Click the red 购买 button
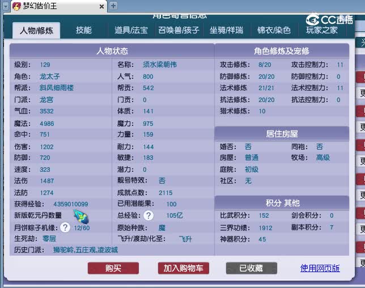 [113, 268]
